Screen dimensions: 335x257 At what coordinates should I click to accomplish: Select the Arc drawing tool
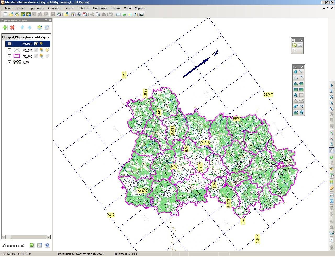tap(301, 78)
